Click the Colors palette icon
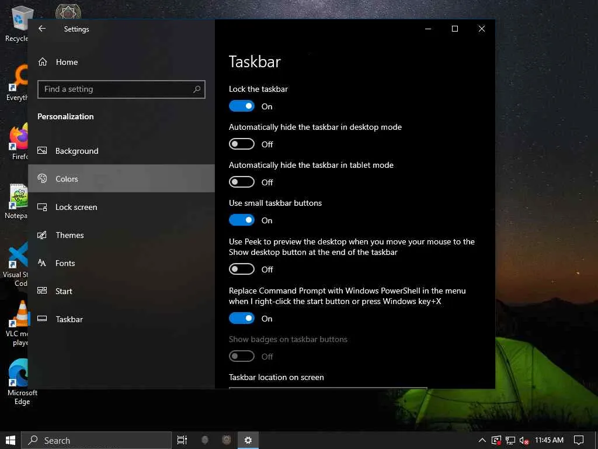The width and height of the screenshot is (598, 449). (42, 178)
